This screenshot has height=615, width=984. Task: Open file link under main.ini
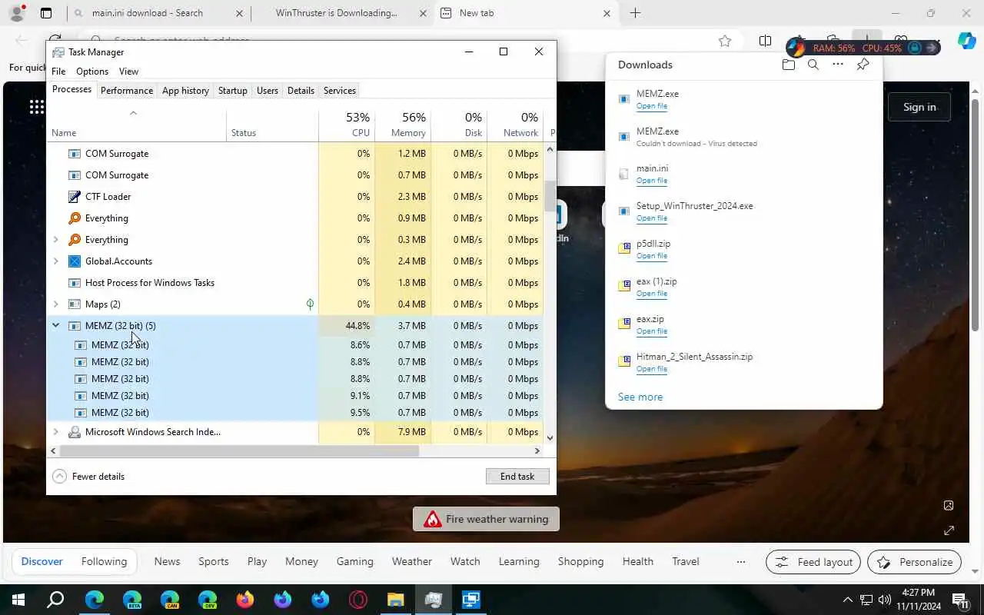point(652,181)
